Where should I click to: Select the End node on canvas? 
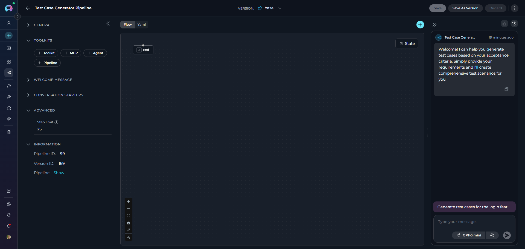click(143, 50)
